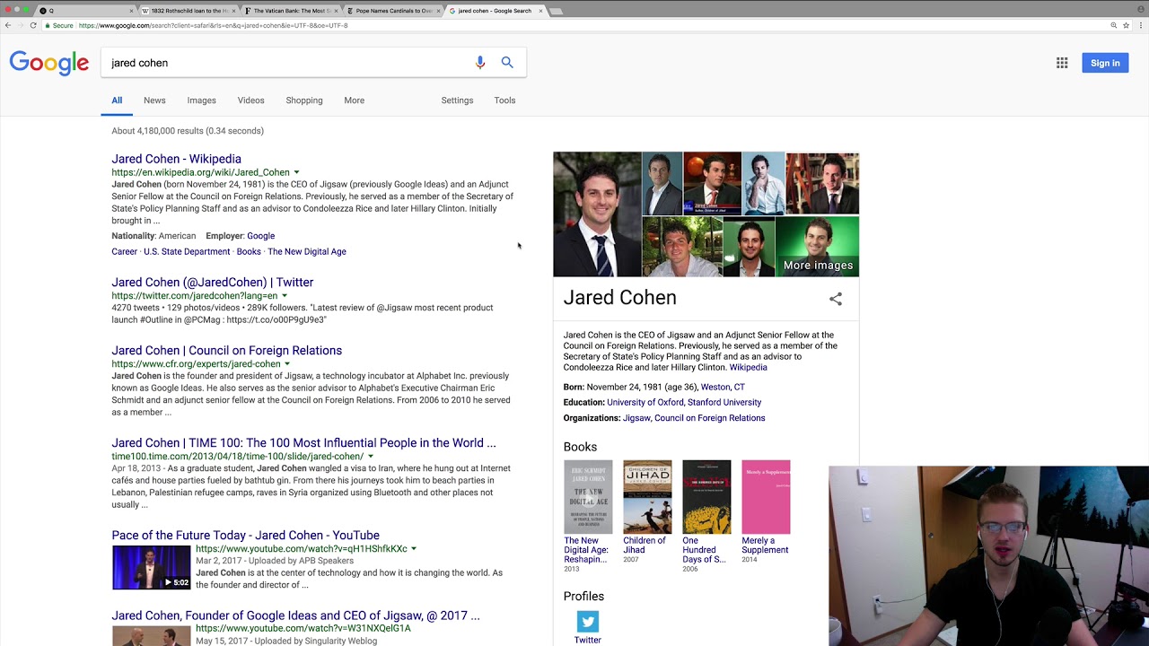Open Council on Foreign Relations result
Screen dimensions: 1149x646
226,350
